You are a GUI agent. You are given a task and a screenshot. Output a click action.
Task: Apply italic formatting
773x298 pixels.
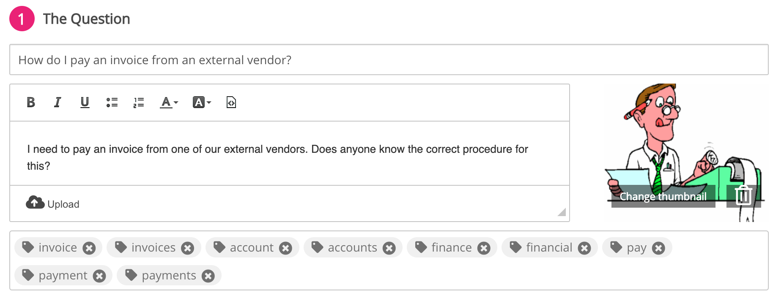[58, 103]
